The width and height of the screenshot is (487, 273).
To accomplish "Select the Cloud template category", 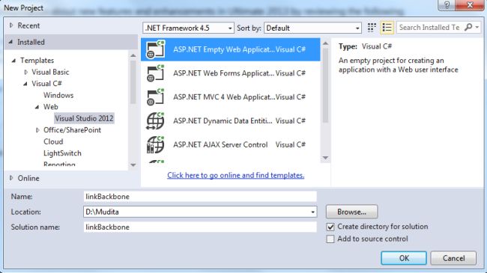I will click(x=53, y=141).
